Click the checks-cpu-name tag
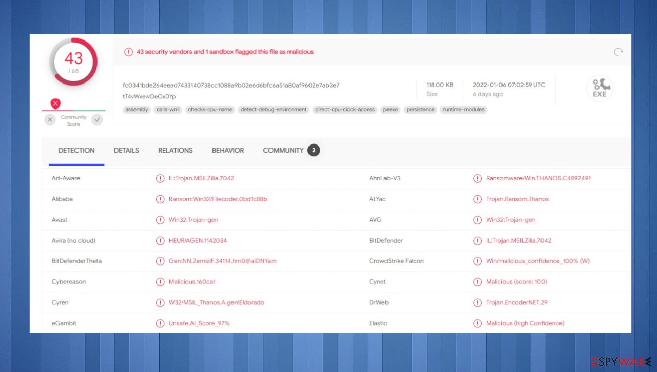This screenshot has width=657, height=372. pyautogui.click(x=210, y=110)
